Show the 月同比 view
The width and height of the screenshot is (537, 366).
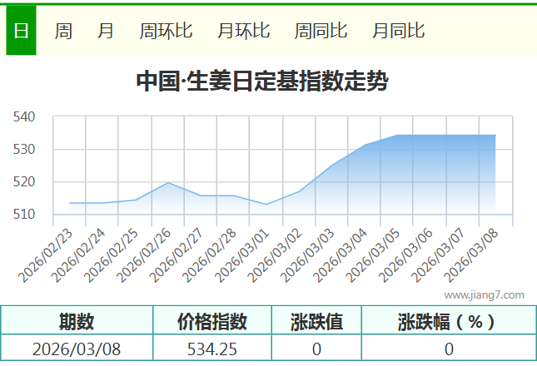point(398,32)
